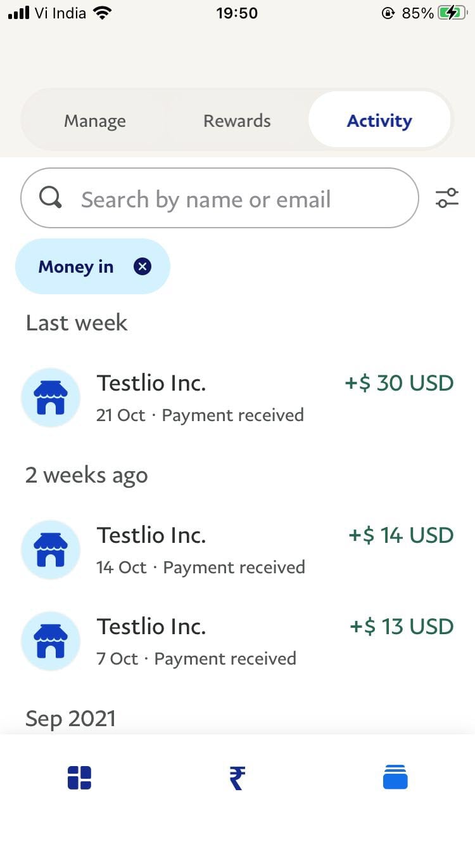Tap the Money in filter chip

(92, 266)
